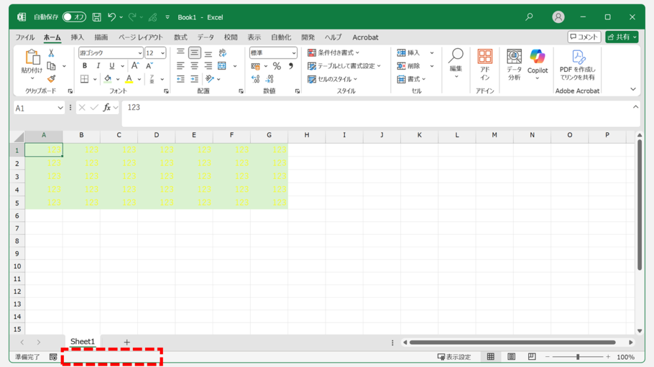654x367 pixels.
Task: Click the 共有 share button
Action: (x=621, y=38)
